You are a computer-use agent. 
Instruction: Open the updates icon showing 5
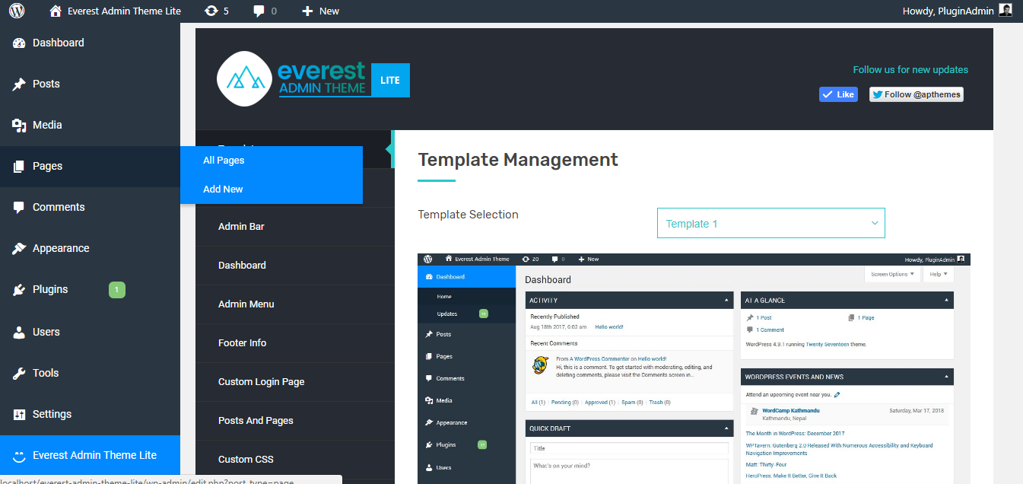217,11
